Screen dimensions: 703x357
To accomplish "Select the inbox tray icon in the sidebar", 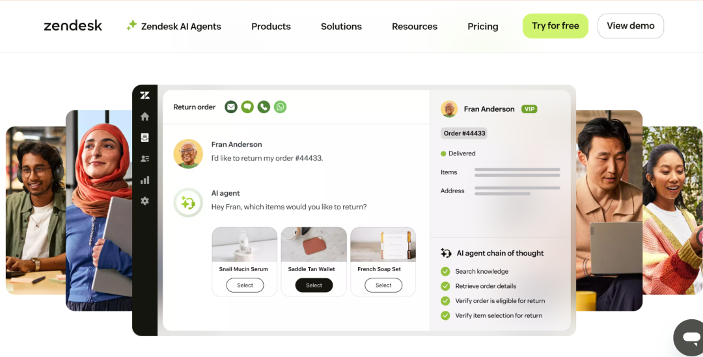I will (145, 137).
